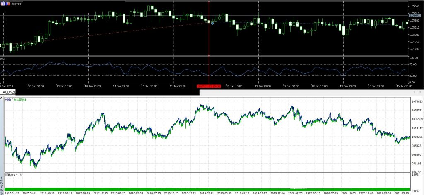Select the AUDNZD chart tab
The width and height of the screenshot is (424, 195).
(8, 92)
